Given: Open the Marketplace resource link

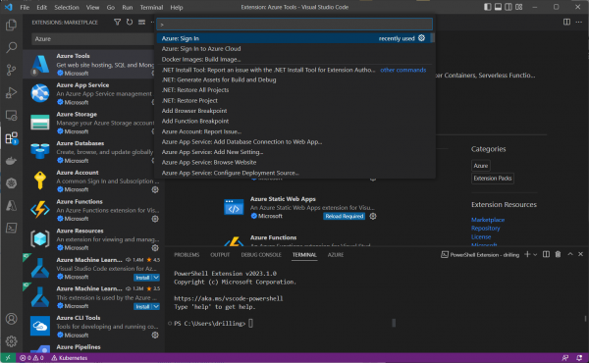Looking at the screenshot, I should tap(488, 220).
